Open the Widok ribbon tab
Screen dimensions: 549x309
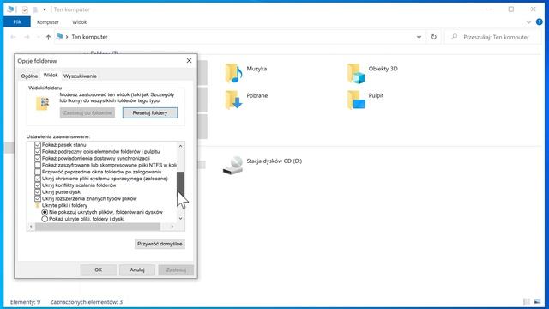[79, 22]
